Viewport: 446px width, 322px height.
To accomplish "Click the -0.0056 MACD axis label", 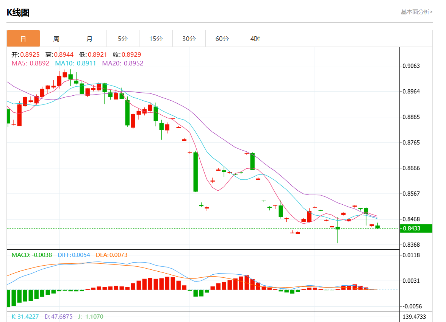I will [x=412, y=306].
